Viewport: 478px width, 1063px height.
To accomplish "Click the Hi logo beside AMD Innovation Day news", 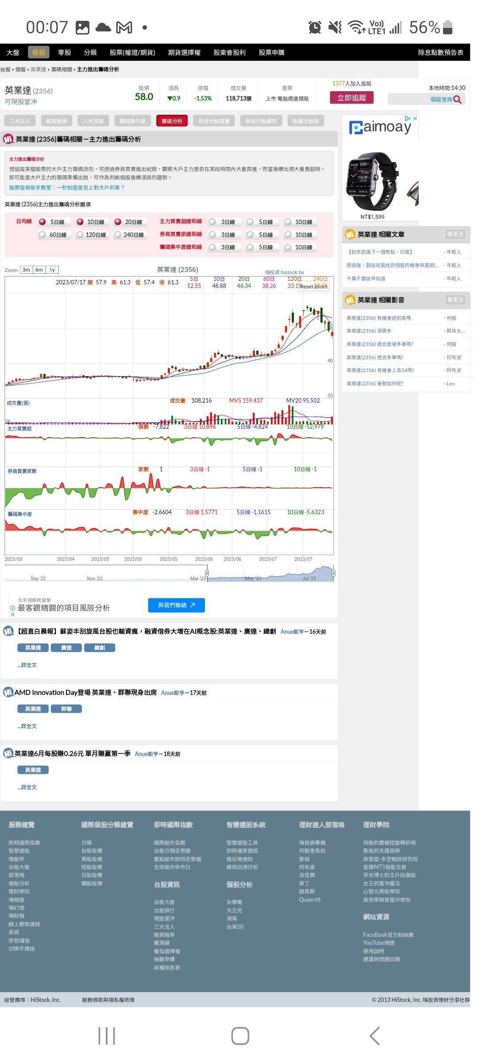I will pos(8,692).
